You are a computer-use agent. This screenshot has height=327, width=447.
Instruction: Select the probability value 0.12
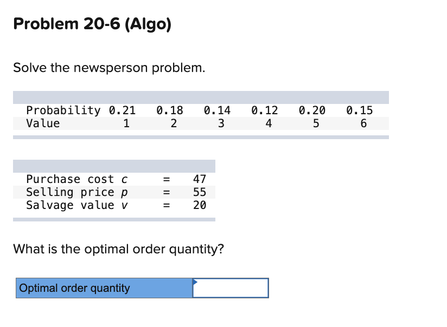(265, 110)
